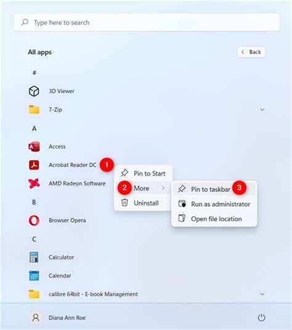Select the More context menu item
The height and width of the screenshot is (330, 292).
coord(144,188)
